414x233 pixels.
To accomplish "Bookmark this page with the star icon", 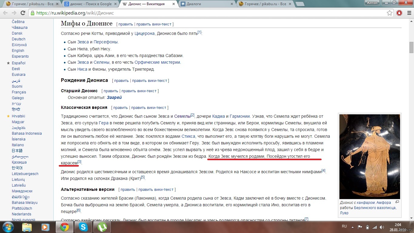I will click(390, 13).
